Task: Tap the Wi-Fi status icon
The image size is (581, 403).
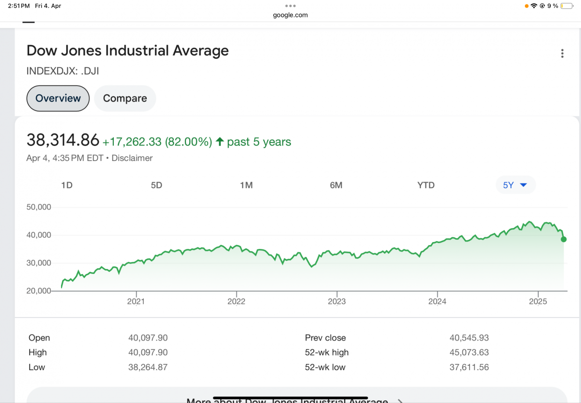Action: (534, 6)
